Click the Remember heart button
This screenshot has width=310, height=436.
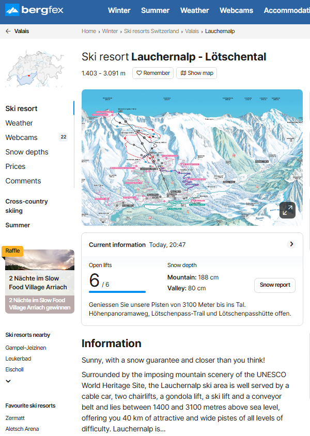(152, 73)
